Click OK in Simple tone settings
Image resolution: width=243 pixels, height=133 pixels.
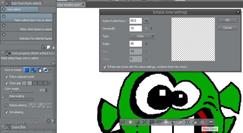pyautogui.click(x=227, y=20)
